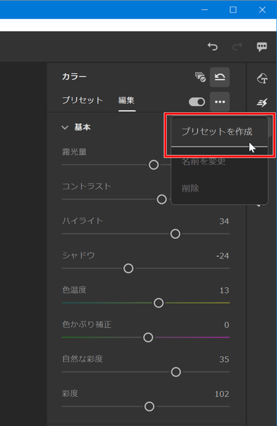Collapse the 基本 section chevron

(x=65, y=127)
